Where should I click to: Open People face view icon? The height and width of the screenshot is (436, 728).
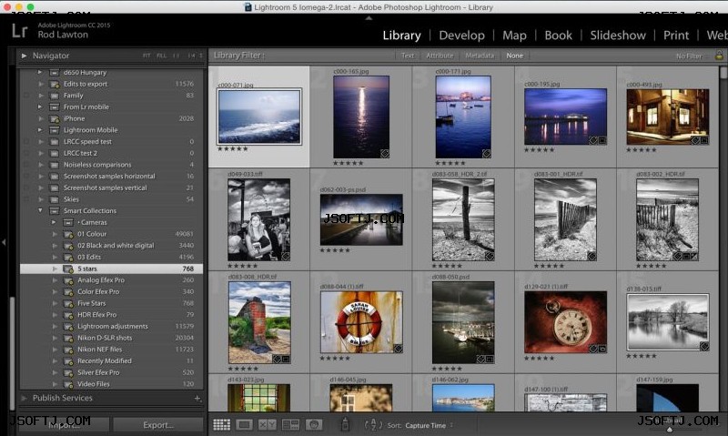(314, 425)
